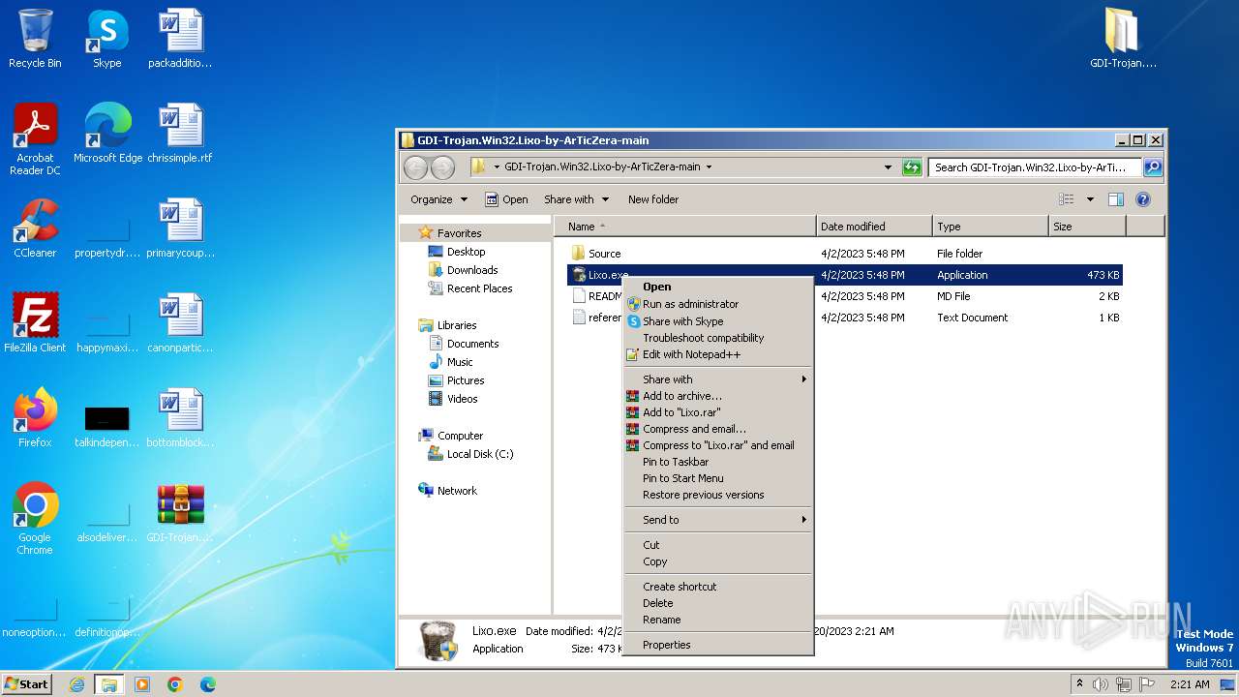Viewport: 1239px width, 697px height.
Task: Open Acrobat Reader DC shortcut
Action: pos(35,139)
